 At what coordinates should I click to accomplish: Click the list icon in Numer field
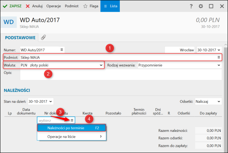(62, 50)
